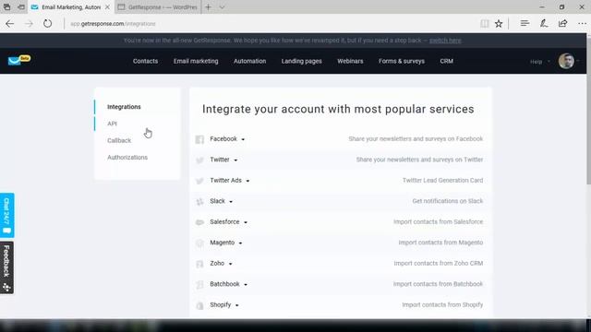Click the browser forward arrow

pos(29,24)
